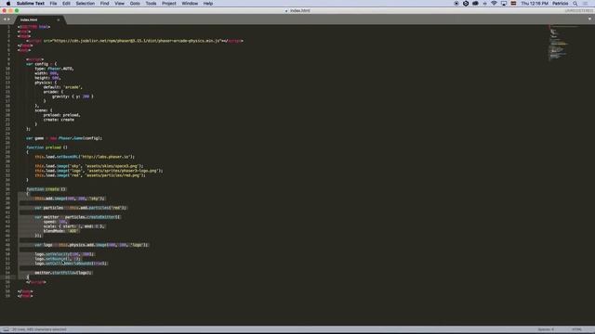
Task: Click the minimap code preview
Action: click(x=563, y=44)
